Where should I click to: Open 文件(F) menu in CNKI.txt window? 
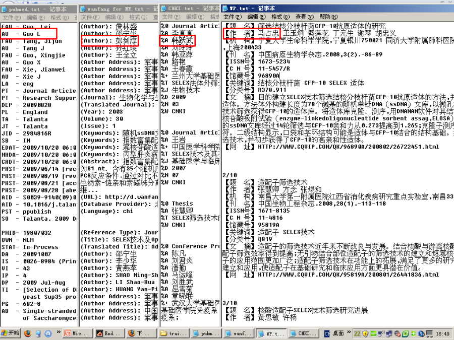[171, 17]
